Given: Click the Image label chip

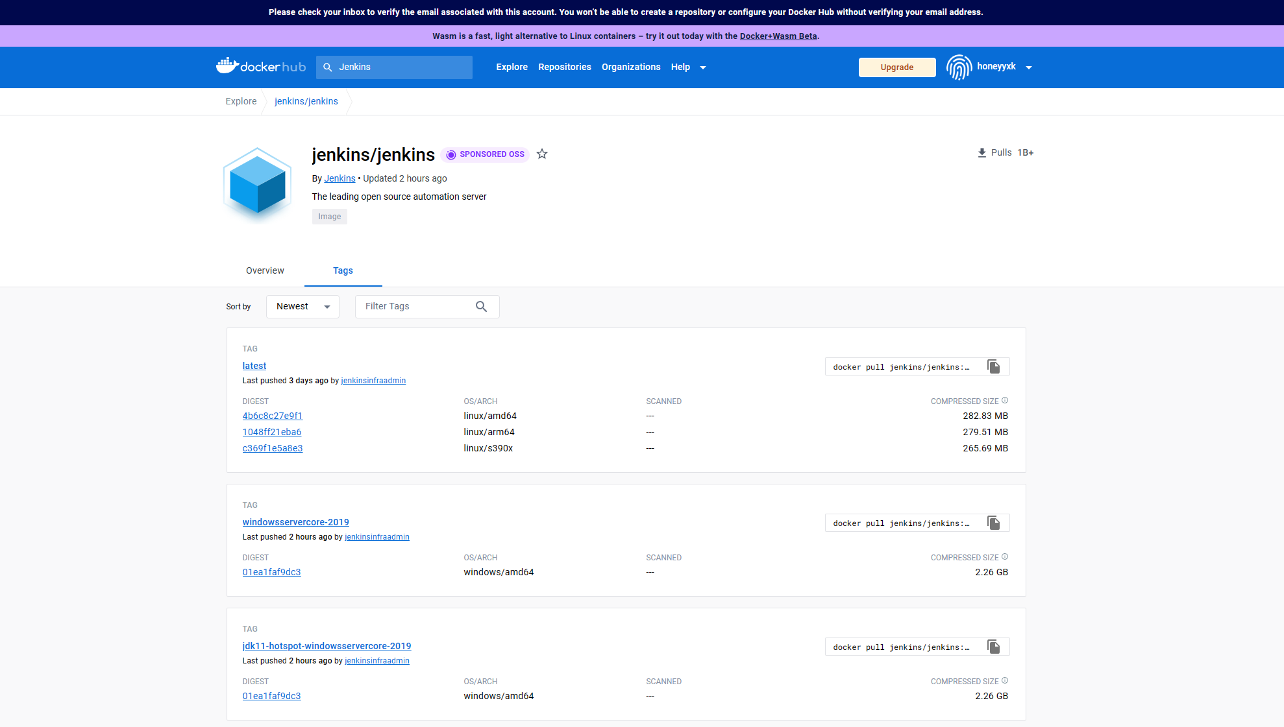Looking at the screenshot, I should coord(330,217).
